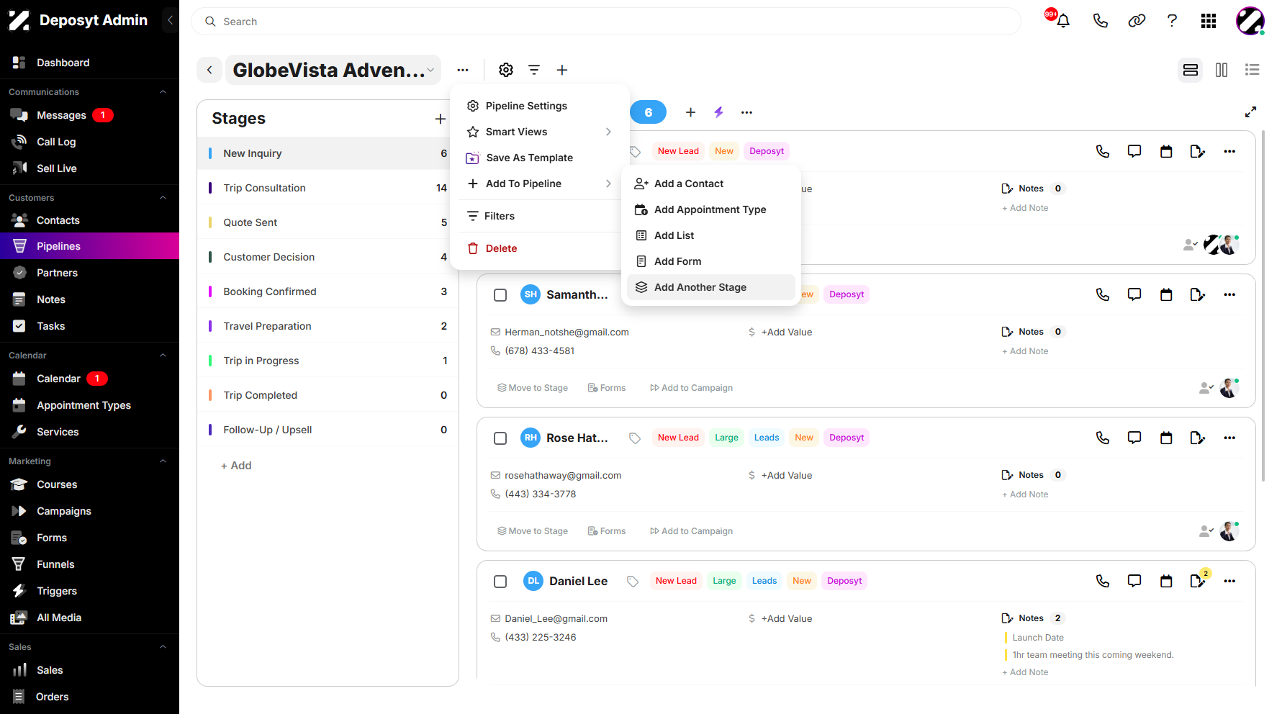The image size is (1282, 714).
Task: Open pipeline settings gear icon
Action: coord(506,70)
